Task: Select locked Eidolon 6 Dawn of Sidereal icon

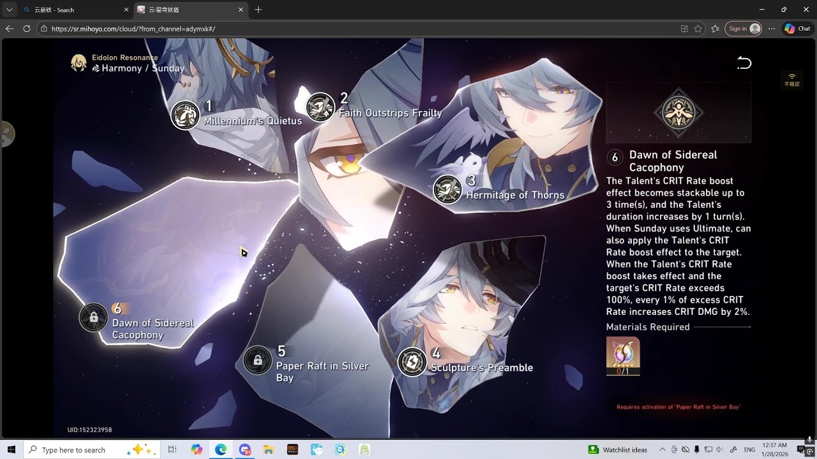Action: [93, 317]
